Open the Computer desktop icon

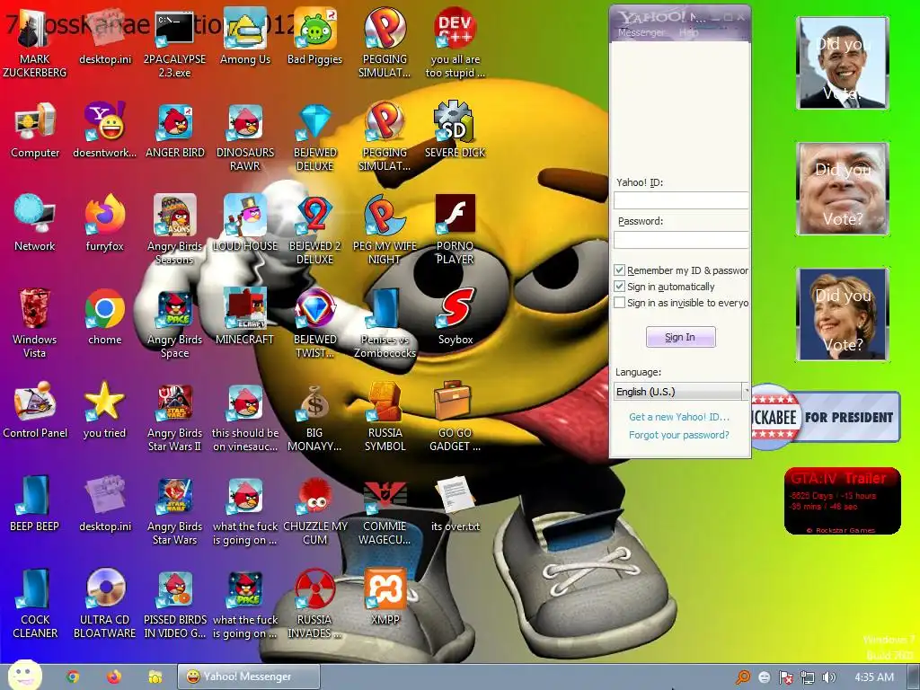[35, 131]
